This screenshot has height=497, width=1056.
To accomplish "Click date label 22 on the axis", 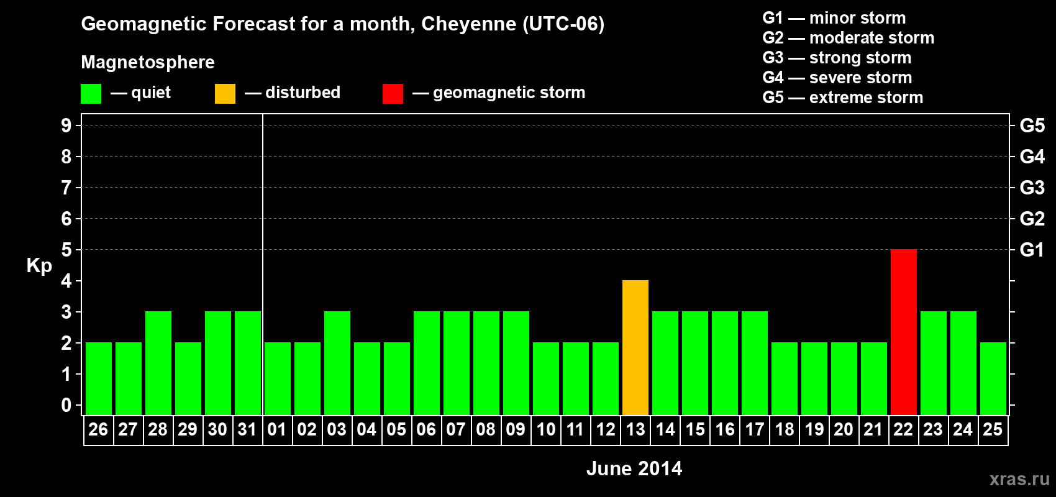I will click(x=903, y=430).
